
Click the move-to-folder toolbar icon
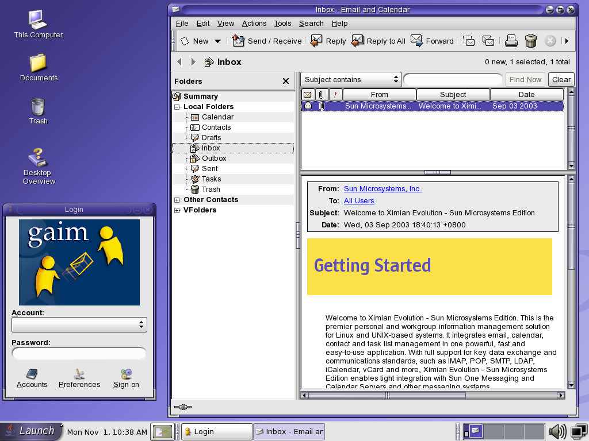[469, 41]
